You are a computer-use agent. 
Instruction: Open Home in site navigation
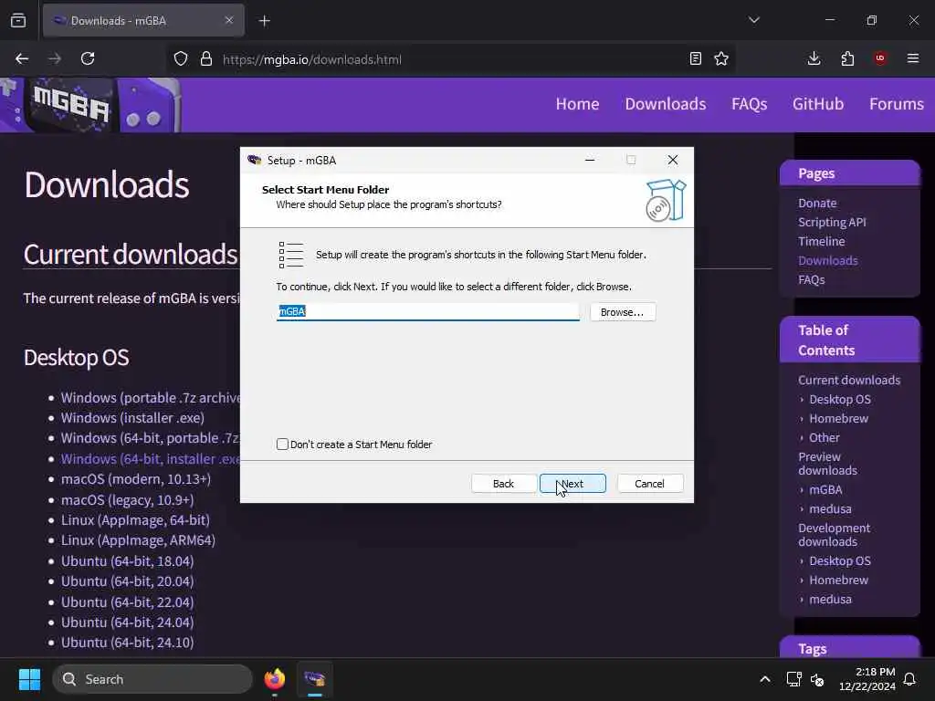[x=577, y=104]
